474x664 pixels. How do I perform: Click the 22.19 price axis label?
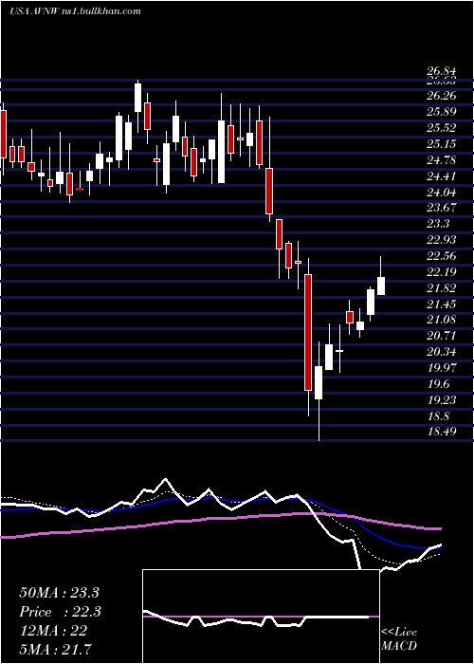(441, 272)
